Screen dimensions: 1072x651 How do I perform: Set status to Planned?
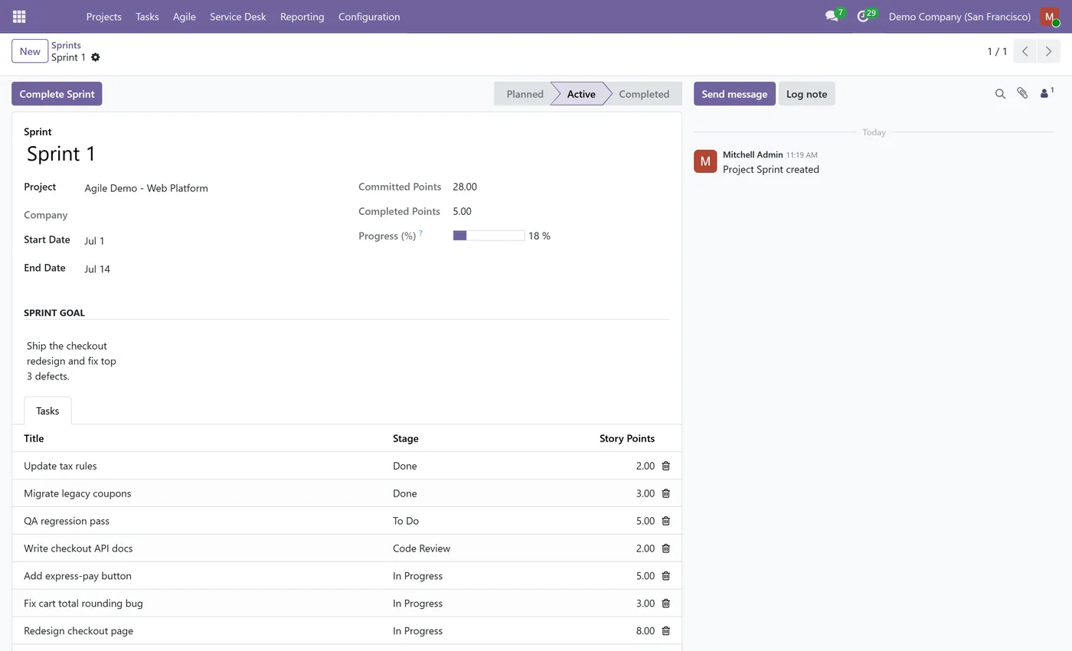[524, 94]
